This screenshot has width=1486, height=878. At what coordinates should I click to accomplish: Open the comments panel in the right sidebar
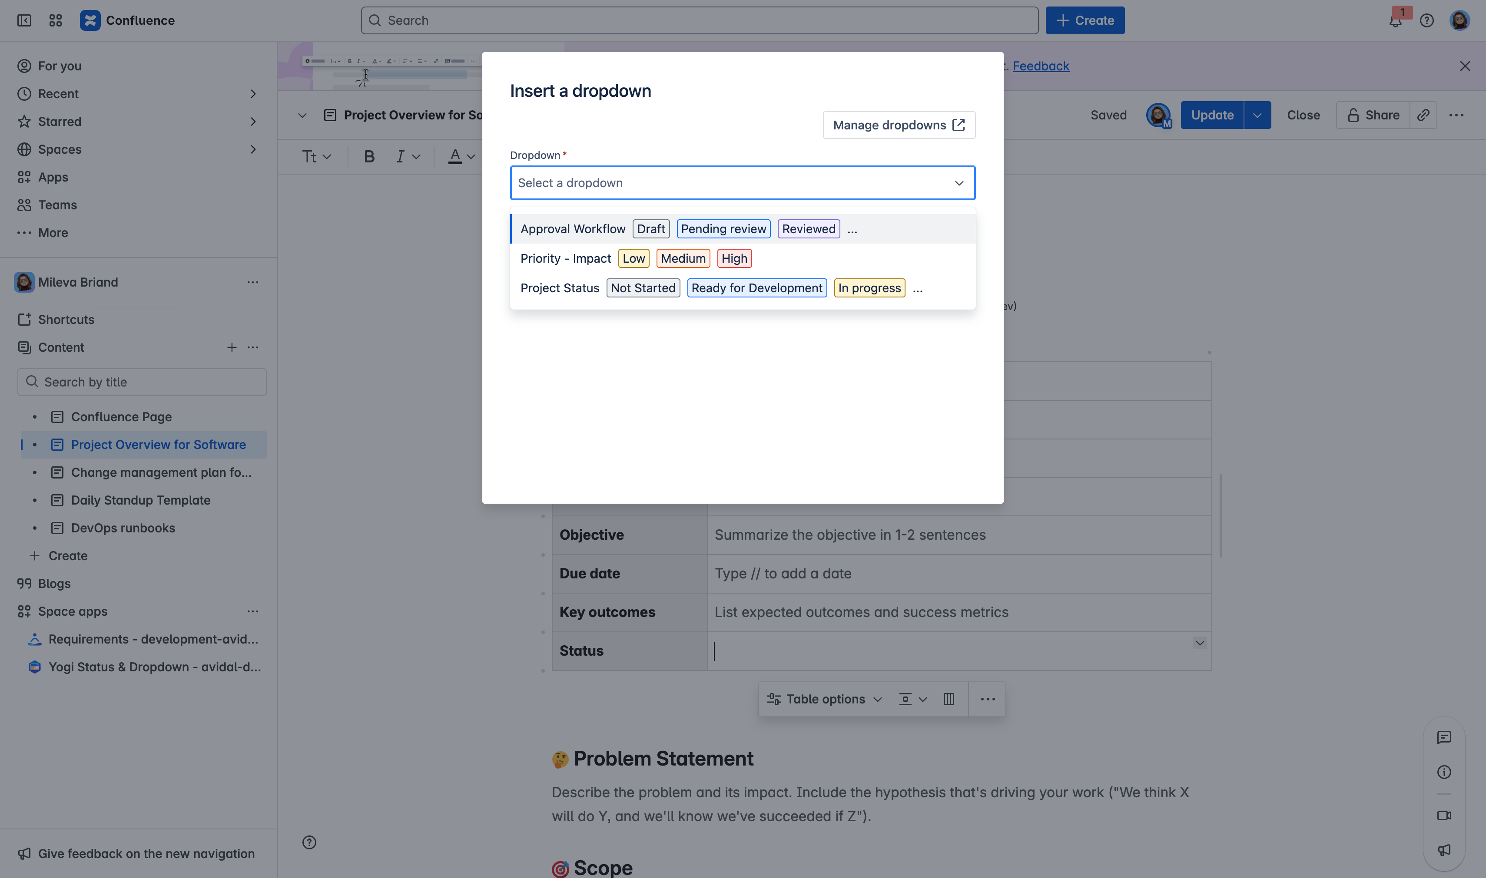1445,736
